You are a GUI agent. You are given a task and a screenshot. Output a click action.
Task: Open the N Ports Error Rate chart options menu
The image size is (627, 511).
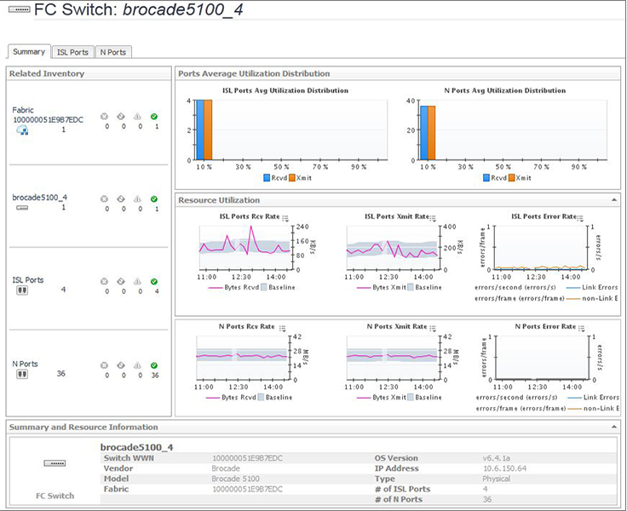581,328
